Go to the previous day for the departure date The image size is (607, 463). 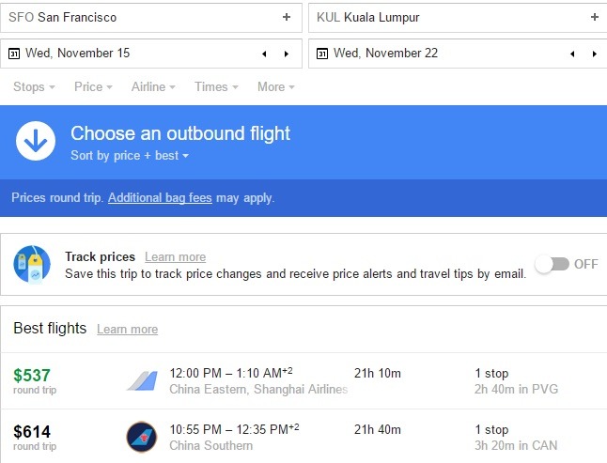point(264,54)
